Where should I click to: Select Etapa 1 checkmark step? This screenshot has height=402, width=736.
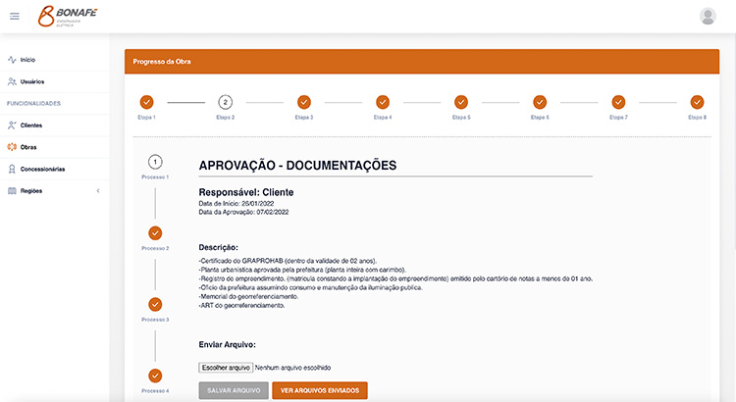point(146,102)
